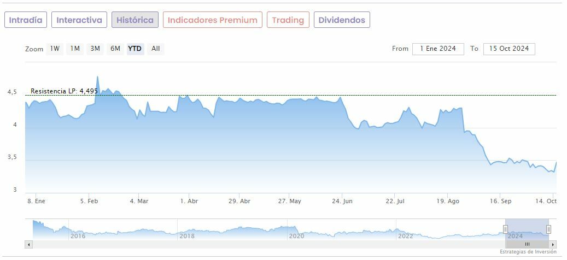Click the scrollbar thumb grip below navigator

[527, 244]
